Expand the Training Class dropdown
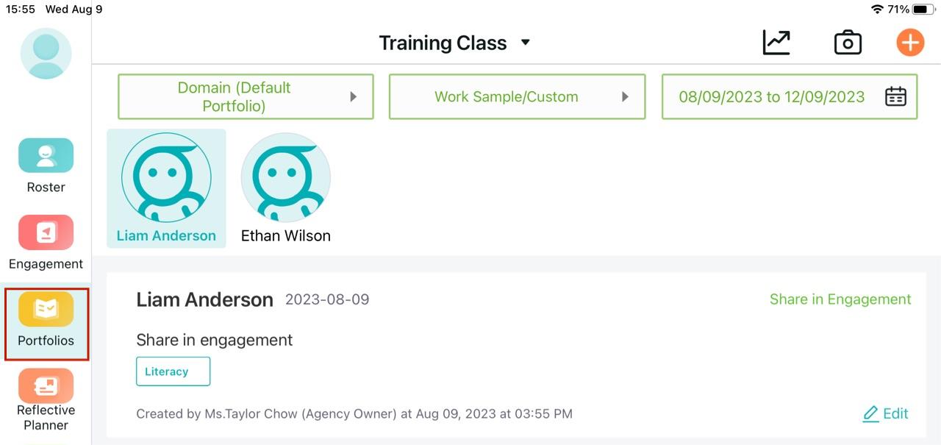Screen dimensions: 941x445 (526, 43)
